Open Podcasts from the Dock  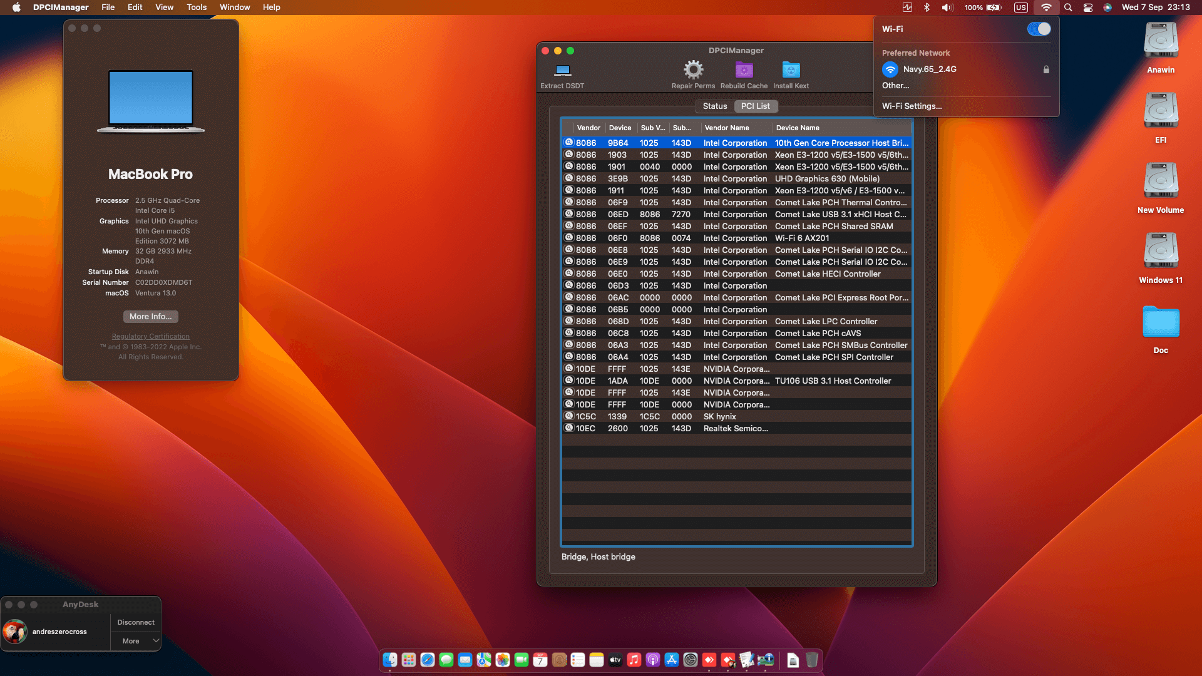point(653,660)
